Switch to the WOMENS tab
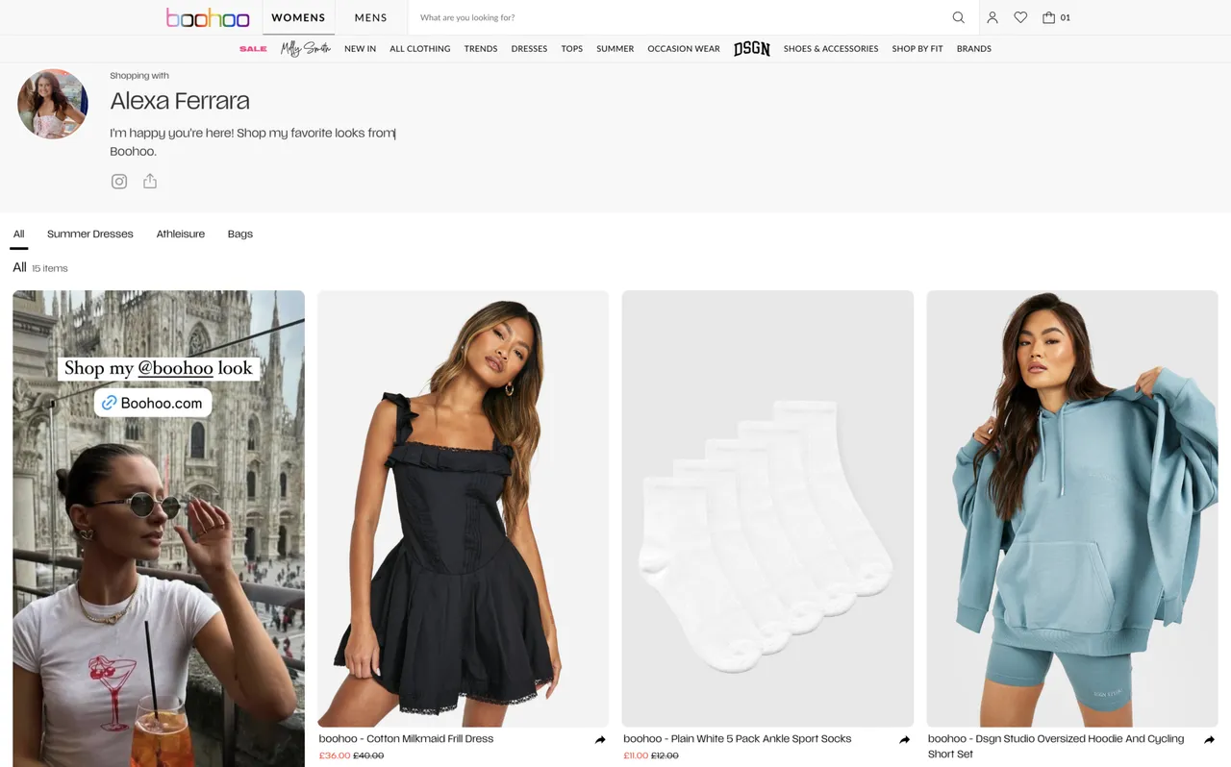 click(x=298, y=17)
